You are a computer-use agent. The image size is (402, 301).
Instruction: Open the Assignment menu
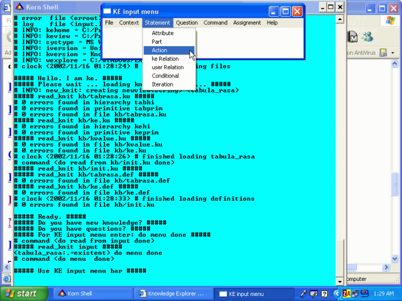[247, 23]
